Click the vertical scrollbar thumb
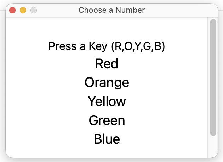The width and height of the screenshot is (223, 162). pyautogui.click(x=213, y=77)
